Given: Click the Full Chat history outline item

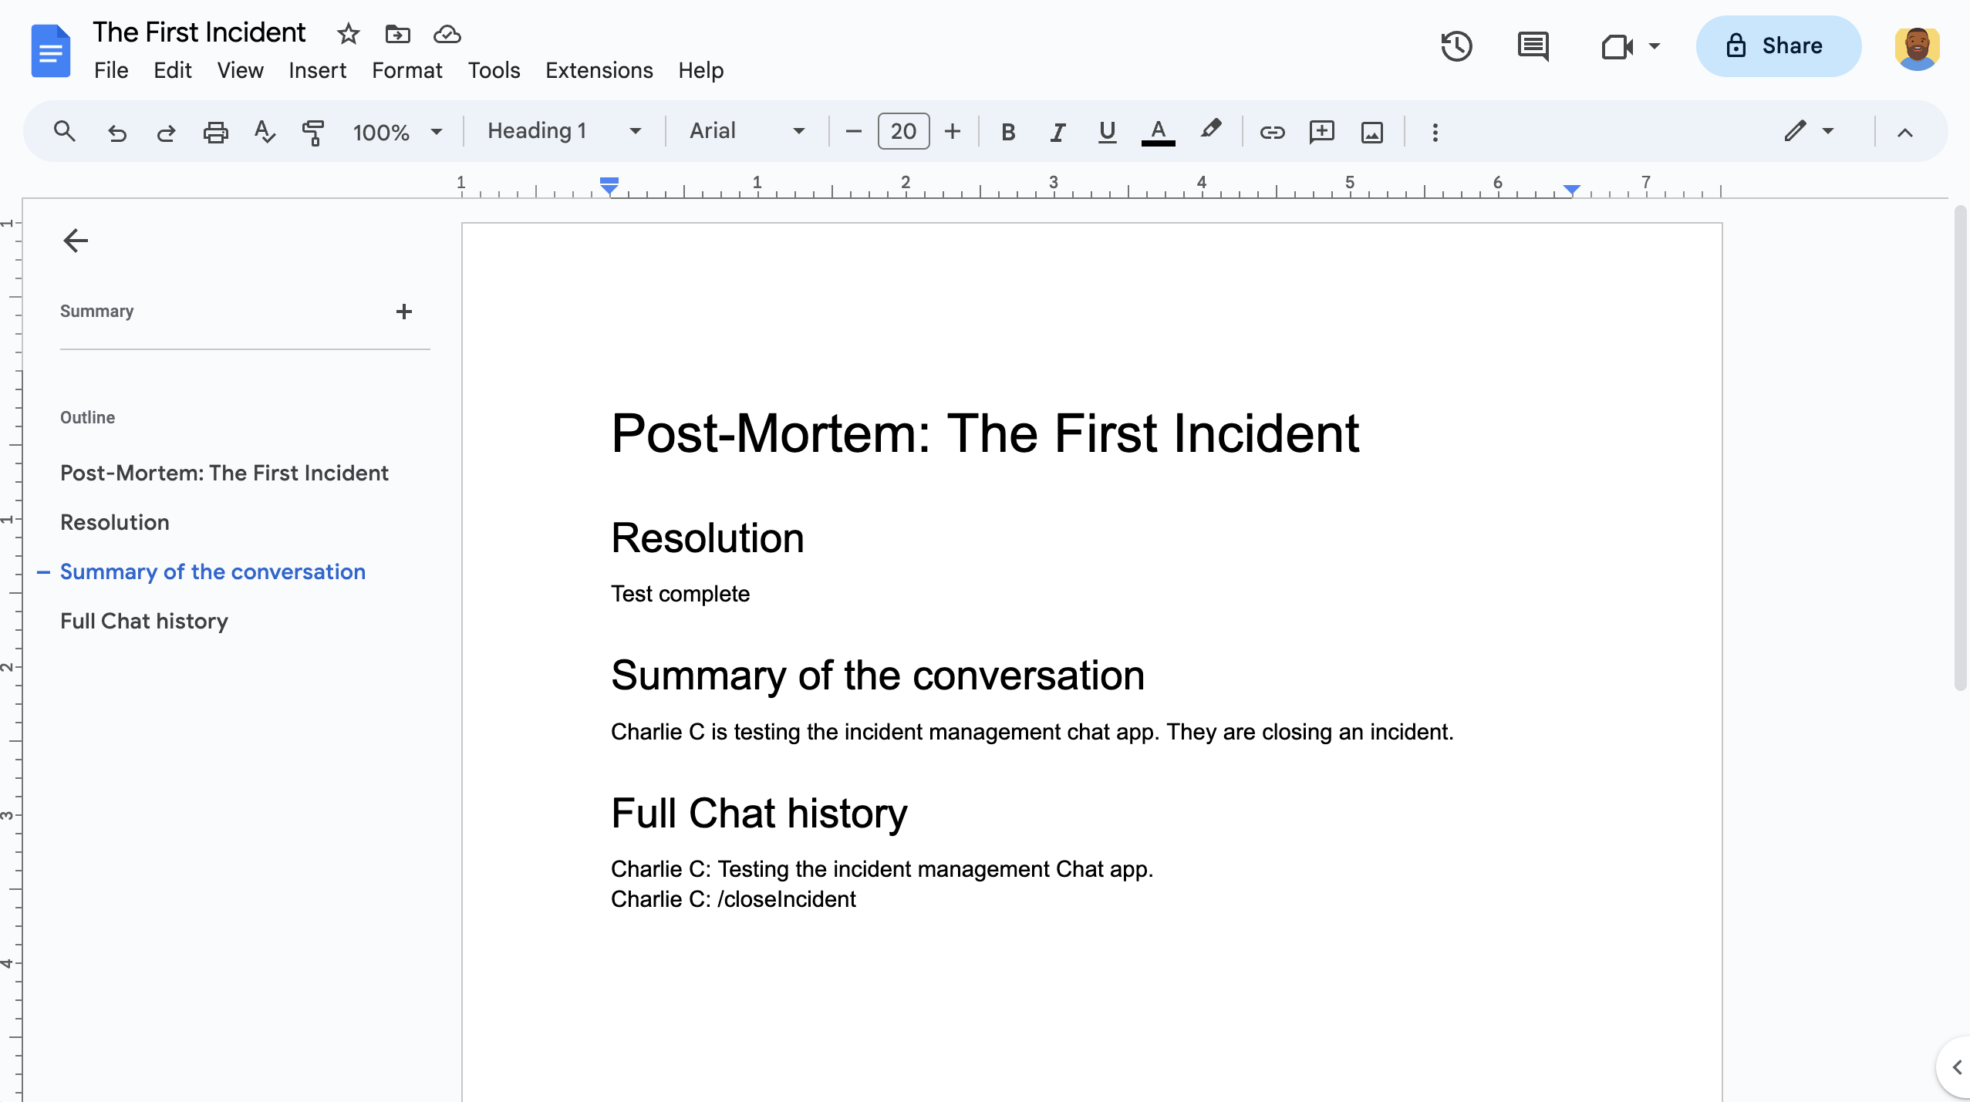Looking at the screenshot, I should click(x=143, y=621).
